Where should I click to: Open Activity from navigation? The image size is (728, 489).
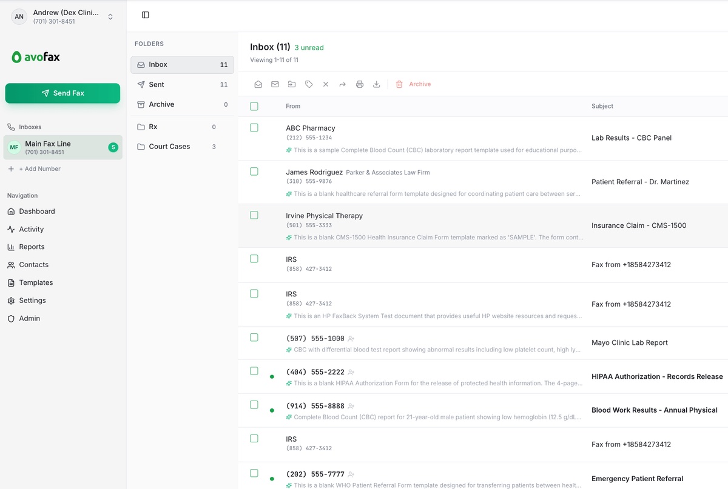click(32, 229)
